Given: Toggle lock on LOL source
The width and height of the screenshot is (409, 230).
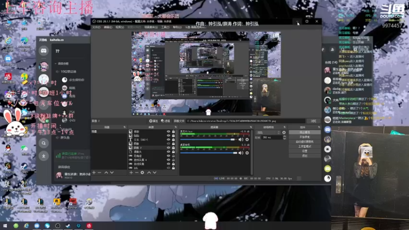Looking at the screenshot, I should (x=173, y=168).
